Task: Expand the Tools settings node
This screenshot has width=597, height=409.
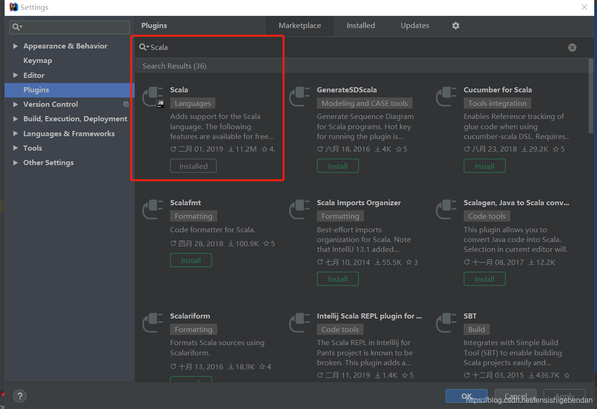Action: click(x=15, y=148)
